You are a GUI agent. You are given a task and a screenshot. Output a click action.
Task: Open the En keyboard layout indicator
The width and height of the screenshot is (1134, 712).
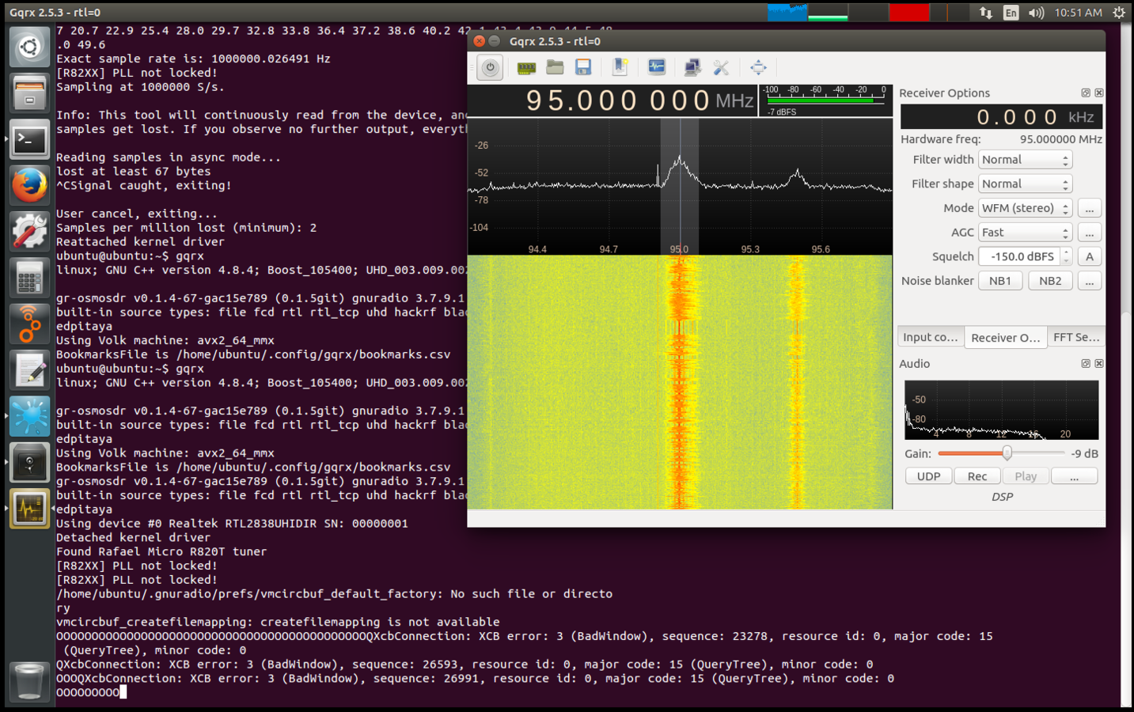[x=1011, y=13]
